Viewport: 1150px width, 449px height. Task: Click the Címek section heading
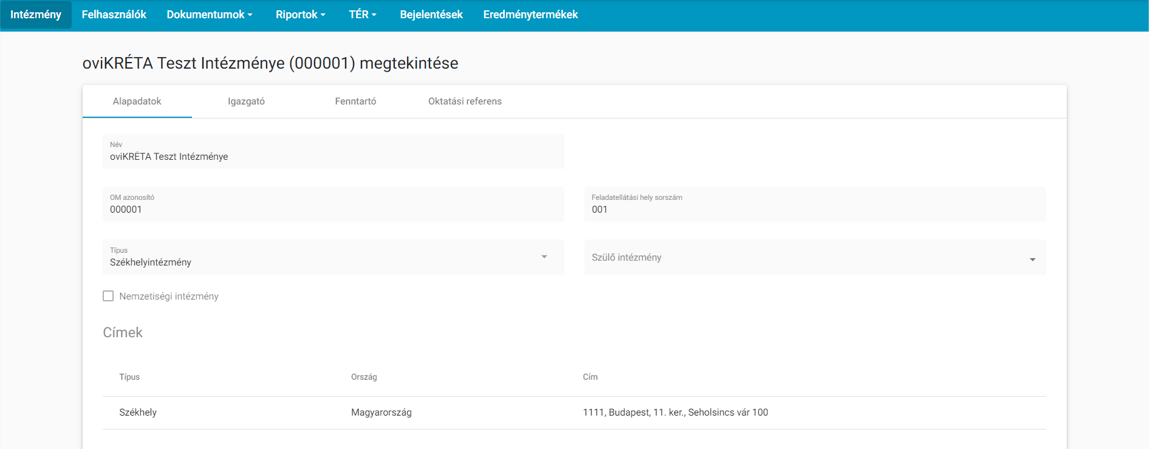(123, 332)
